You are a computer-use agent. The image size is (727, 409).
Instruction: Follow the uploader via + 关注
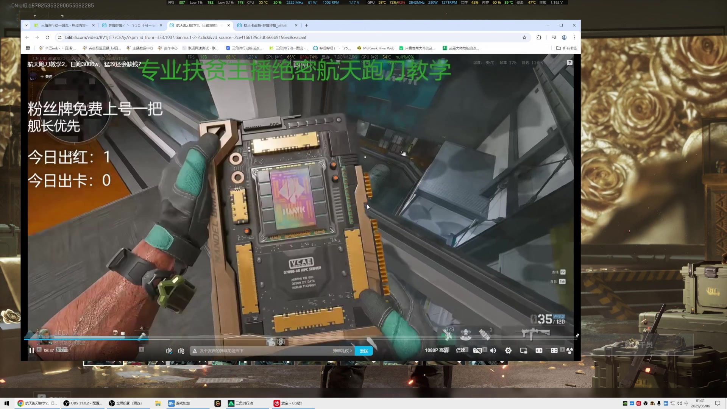coord(46,76)
